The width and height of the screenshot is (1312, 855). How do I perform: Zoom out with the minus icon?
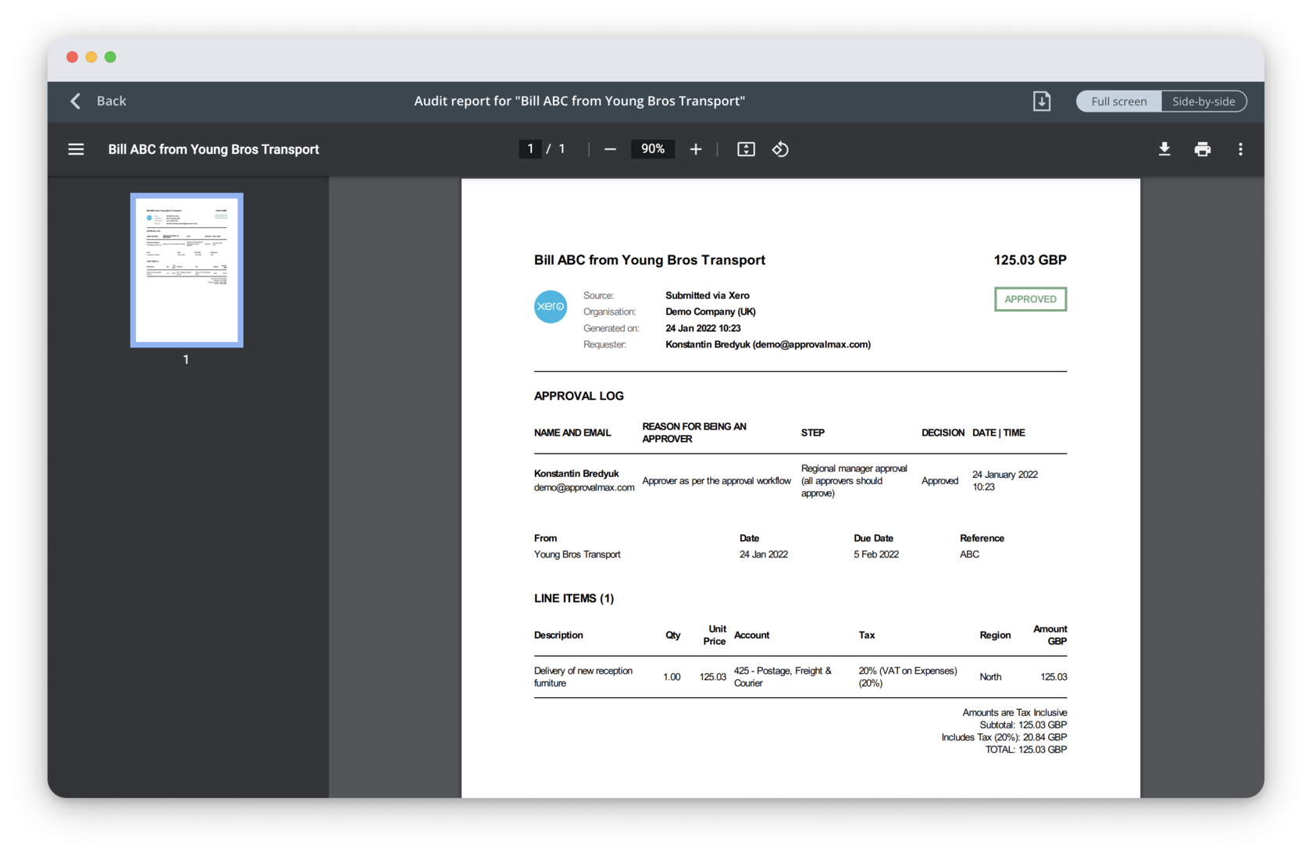(x=610, y=149)
